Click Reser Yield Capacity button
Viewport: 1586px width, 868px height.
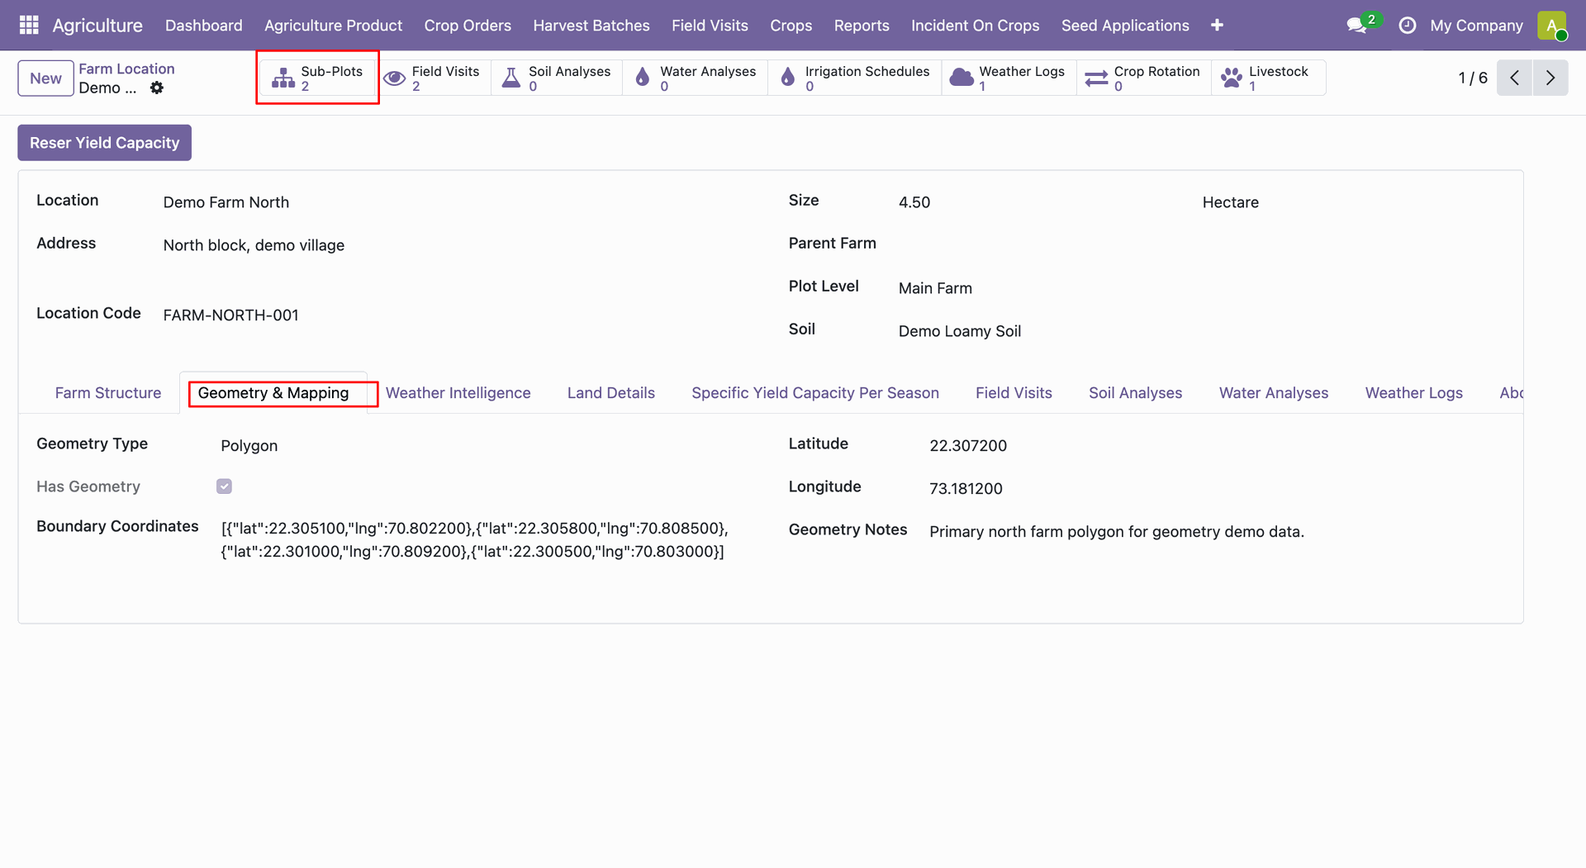pos(105,143)
